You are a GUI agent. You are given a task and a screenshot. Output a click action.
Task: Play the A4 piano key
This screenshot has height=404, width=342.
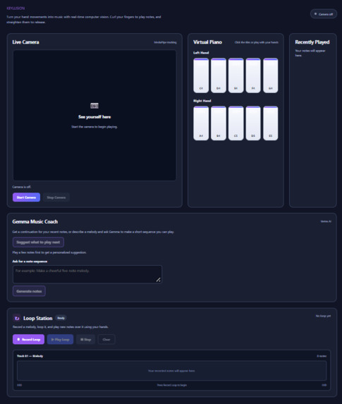tap(201, 123)
